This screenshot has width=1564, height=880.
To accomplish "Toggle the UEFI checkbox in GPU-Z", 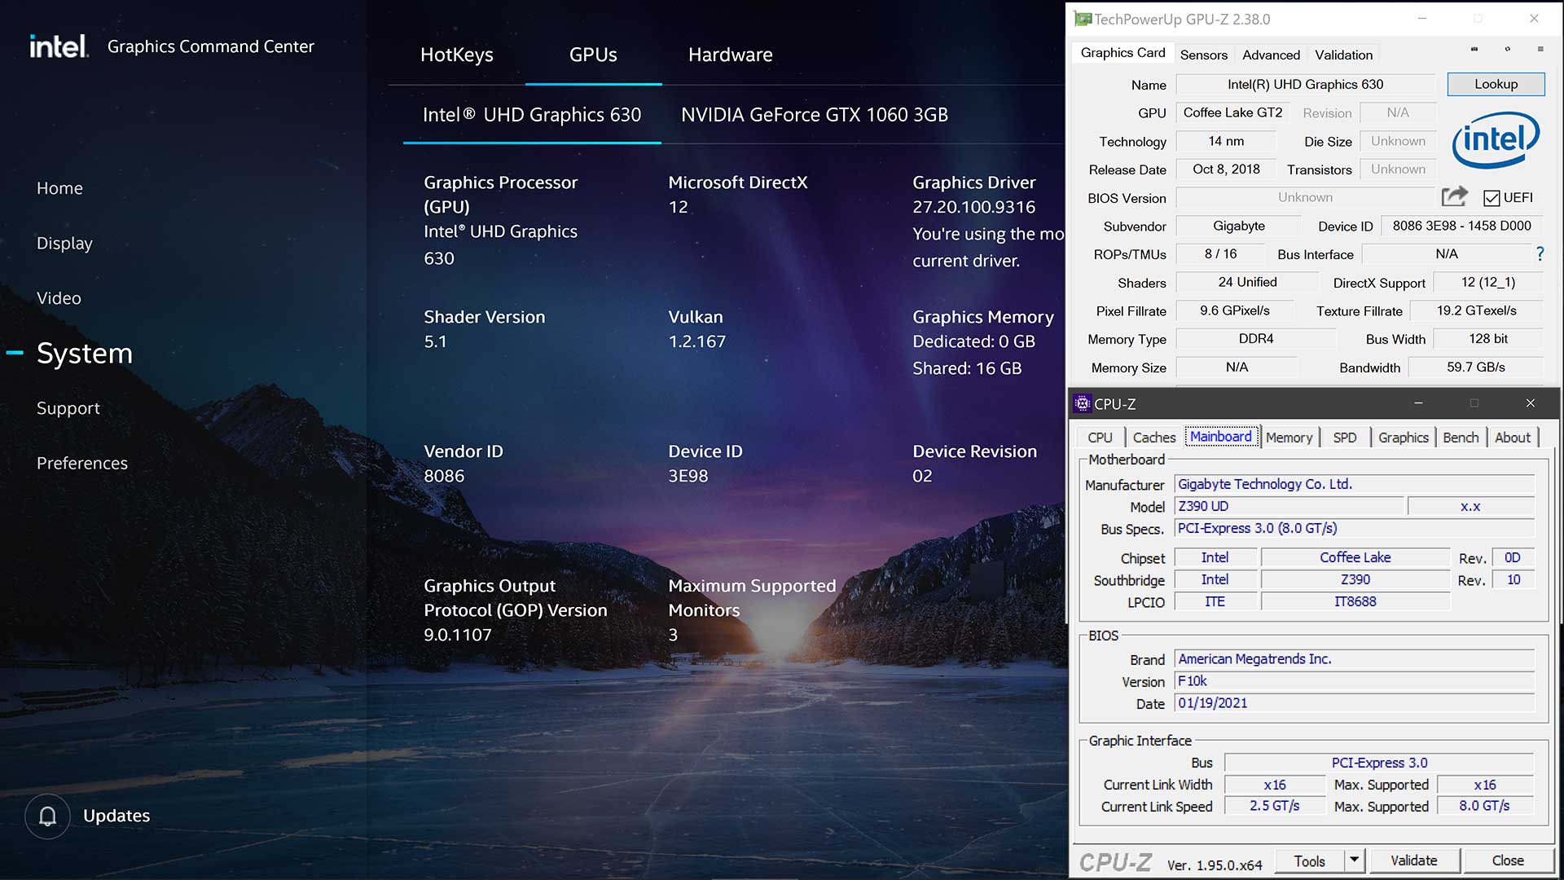I will tap(1492, 198).
